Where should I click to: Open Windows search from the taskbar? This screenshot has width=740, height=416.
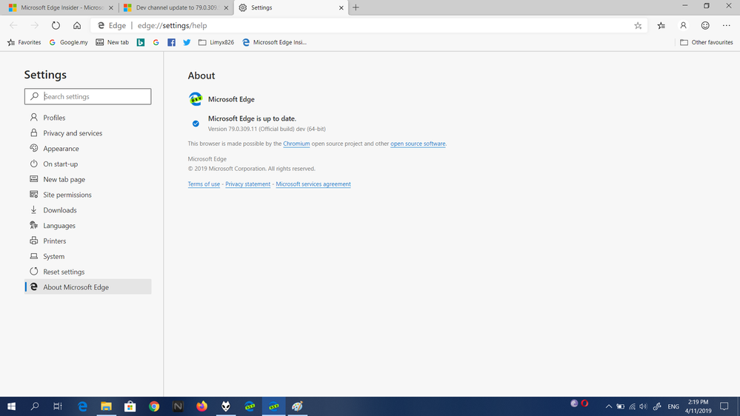(x=35, y=406)
